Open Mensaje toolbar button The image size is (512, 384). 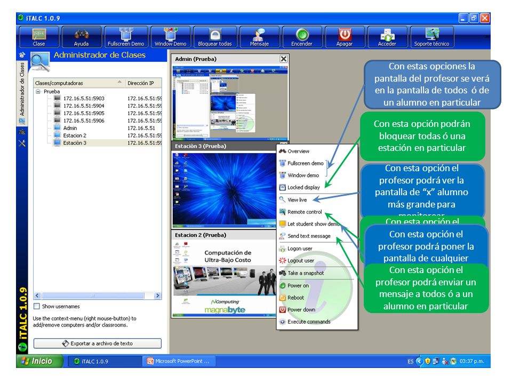[x=259, y=37]
